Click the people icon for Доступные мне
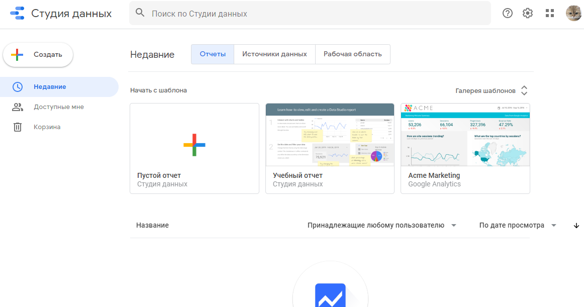The width and height of the screenshot is (584, 307). pos(18,107)
